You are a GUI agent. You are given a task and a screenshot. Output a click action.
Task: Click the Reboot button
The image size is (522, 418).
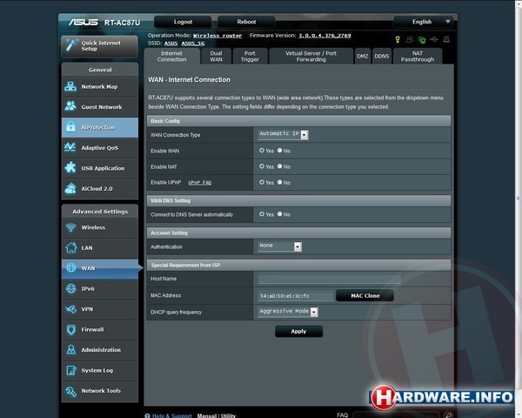tap(246, 22)
